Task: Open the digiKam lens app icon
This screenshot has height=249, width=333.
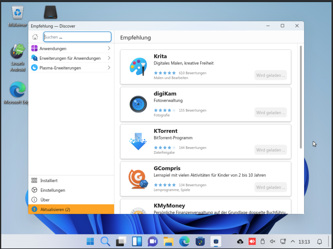Action: [x=138, y=104]
